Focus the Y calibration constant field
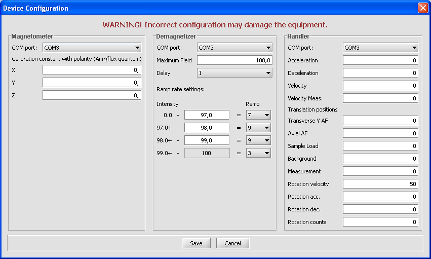This screenshot has width=431, height=259. coord(92,83)
